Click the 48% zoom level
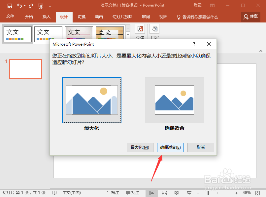 247,193
